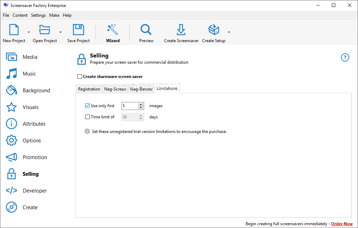This screenshot has height=228, width=358.
Task: Click the Save Project floppy icon
Action: coord(78,30)
